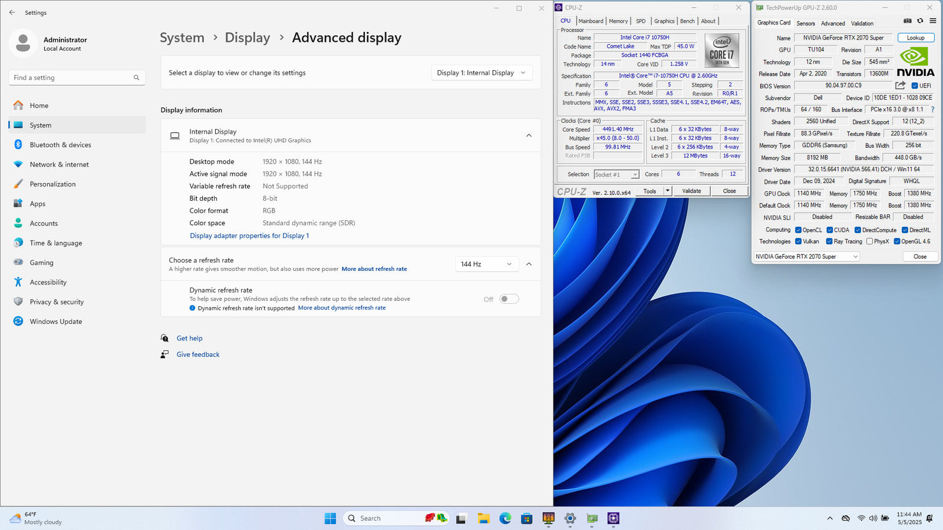Toggle the PhysX checkbox
The image size is (943, 530).
(869, 241)
